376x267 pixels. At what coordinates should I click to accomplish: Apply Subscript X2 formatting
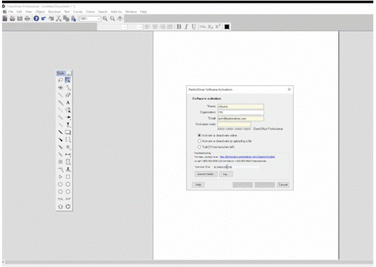coord(210,27)
